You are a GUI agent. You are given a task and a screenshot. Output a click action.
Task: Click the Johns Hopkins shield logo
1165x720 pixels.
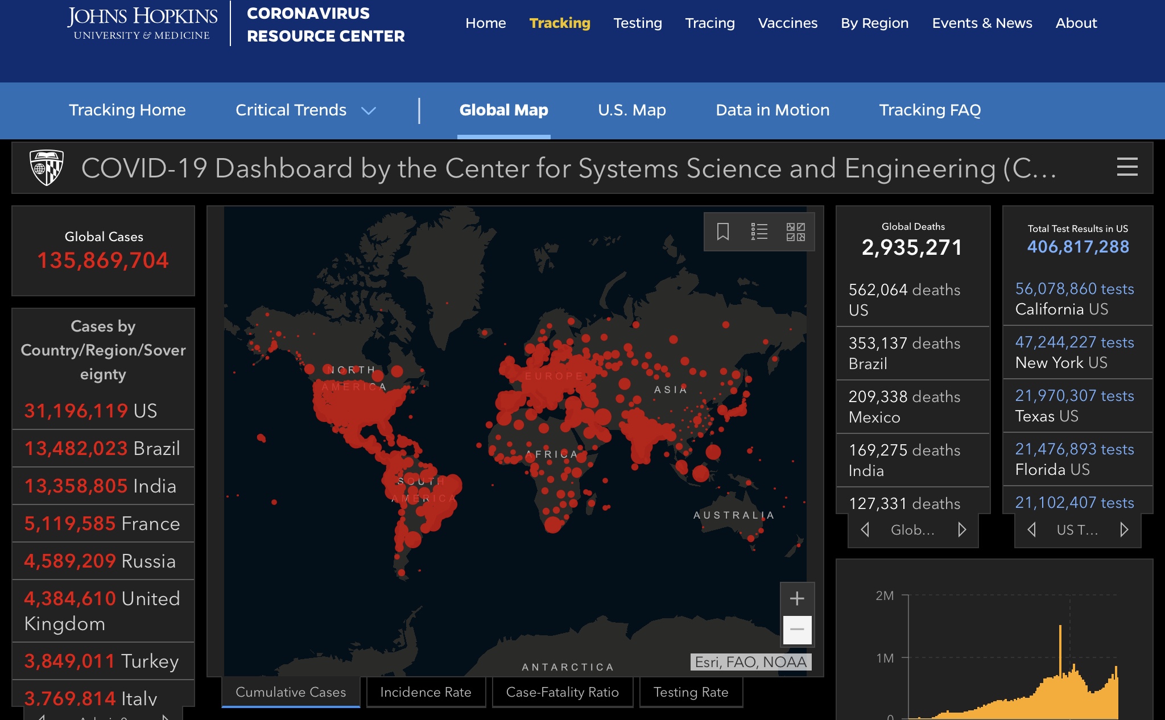(46, 168)
